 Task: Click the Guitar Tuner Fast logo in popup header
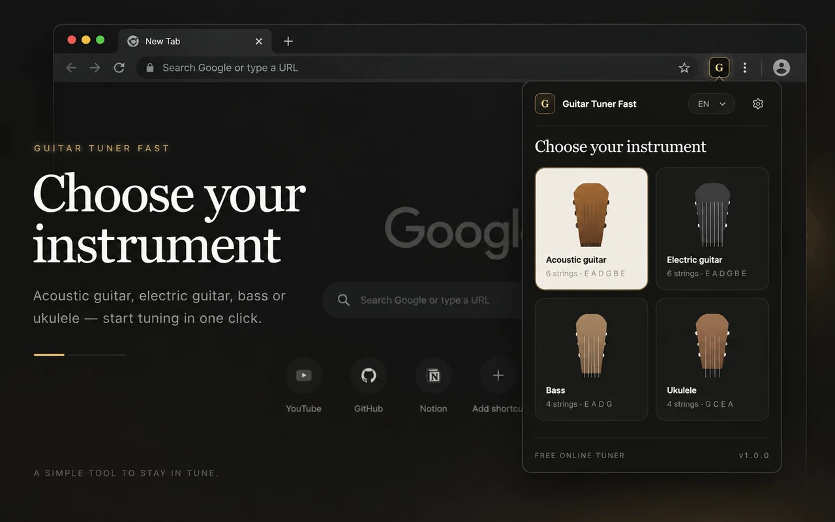[x=545, y=104]
